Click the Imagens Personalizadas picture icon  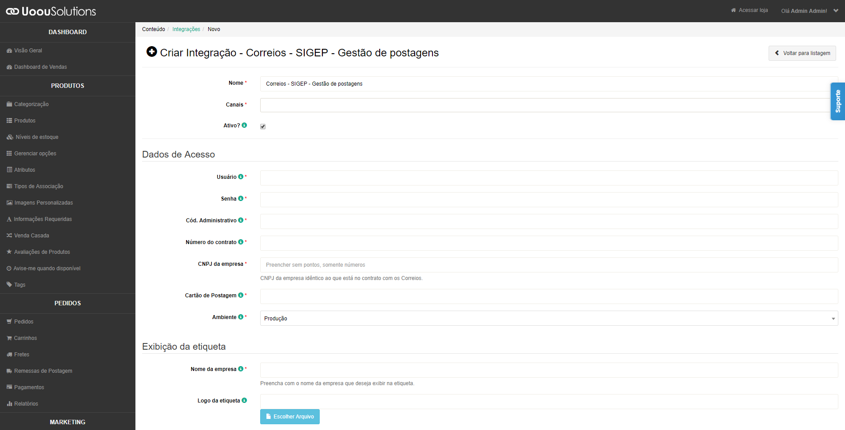9,203
